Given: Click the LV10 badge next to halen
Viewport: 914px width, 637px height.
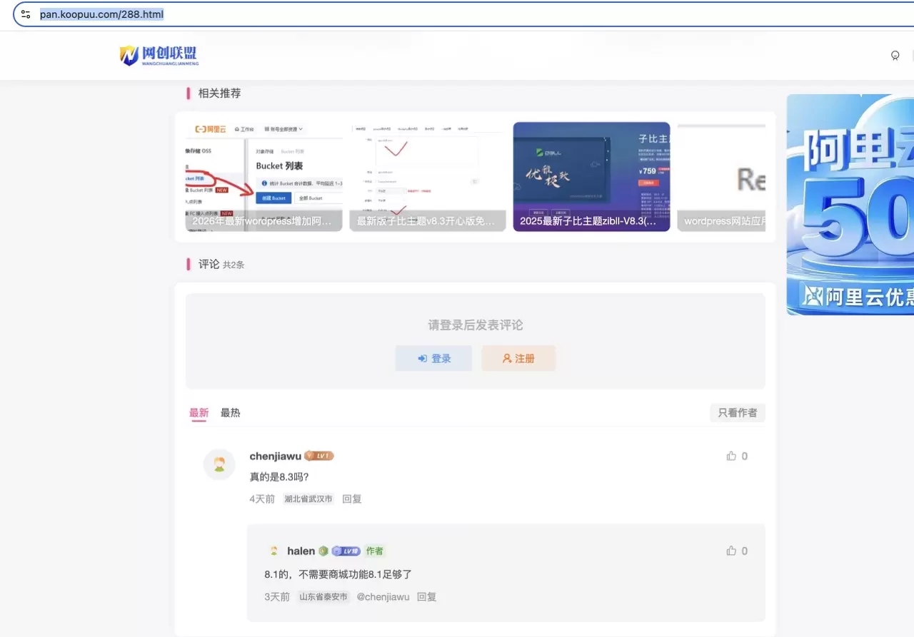Looking at the screenshot, I should coord(346,551).
